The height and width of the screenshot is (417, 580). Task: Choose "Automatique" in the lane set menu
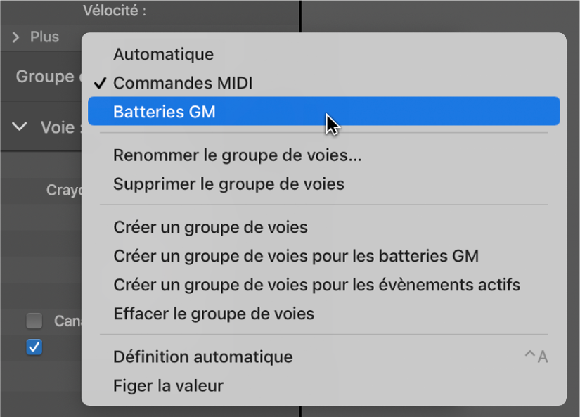click(162, 54)
